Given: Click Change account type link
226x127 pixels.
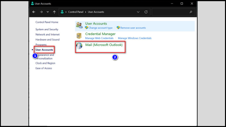Looking at the screenshot, I should coord(100,28).
